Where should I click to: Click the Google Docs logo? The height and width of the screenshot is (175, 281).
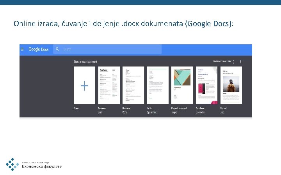coord(39,49)
